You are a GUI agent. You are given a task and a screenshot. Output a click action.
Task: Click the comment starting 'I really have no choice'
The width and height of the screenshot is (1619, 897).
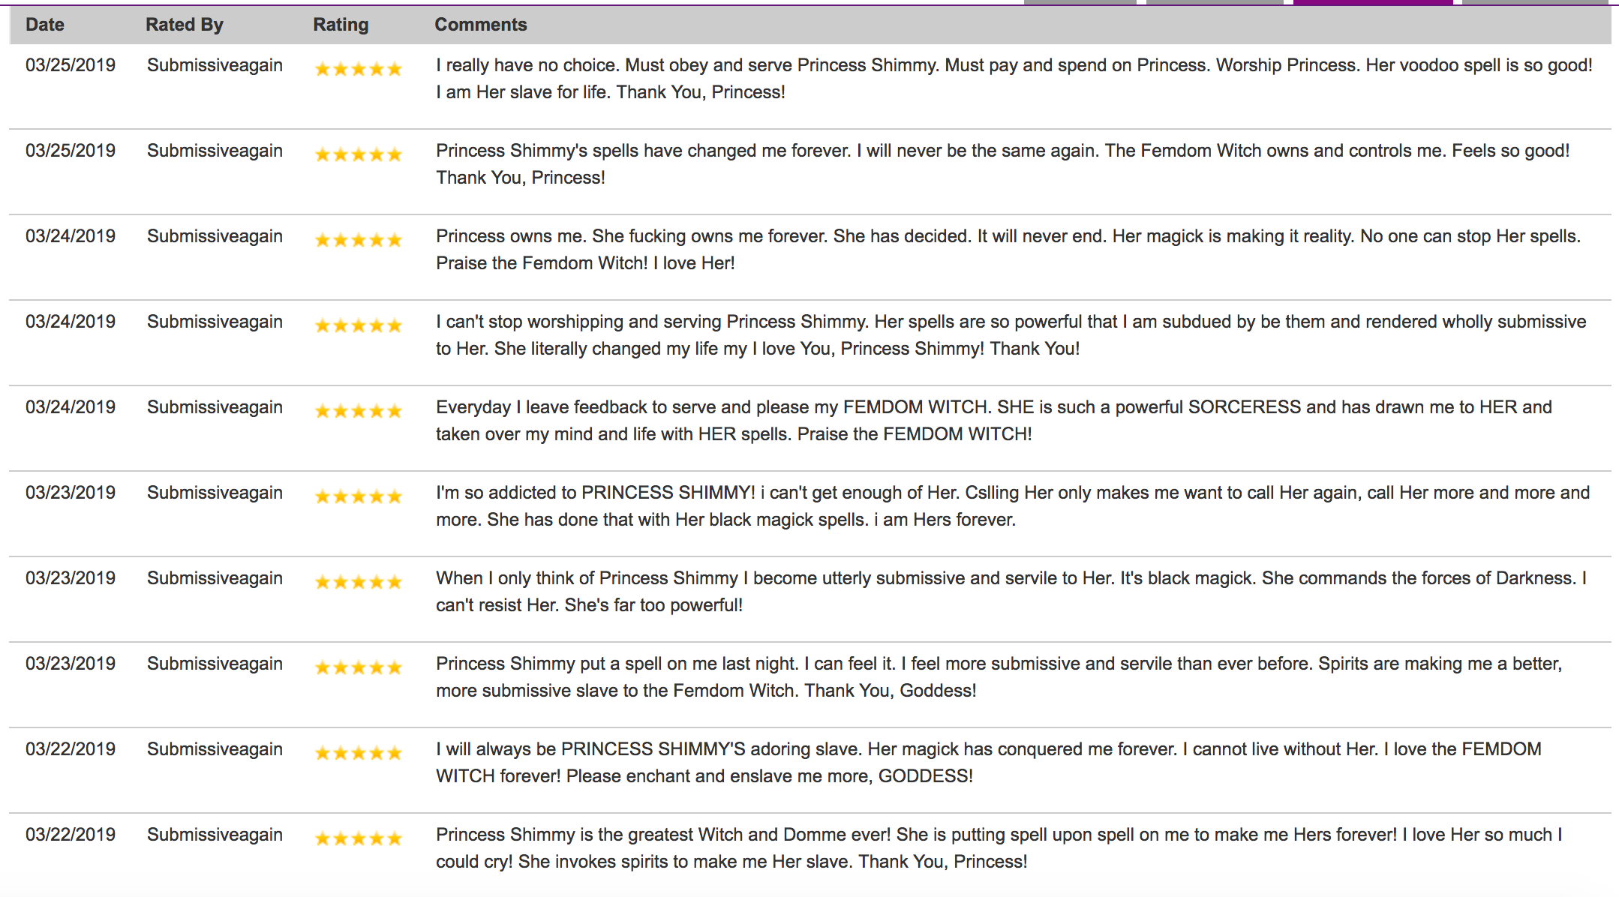tap(1014, 79)
